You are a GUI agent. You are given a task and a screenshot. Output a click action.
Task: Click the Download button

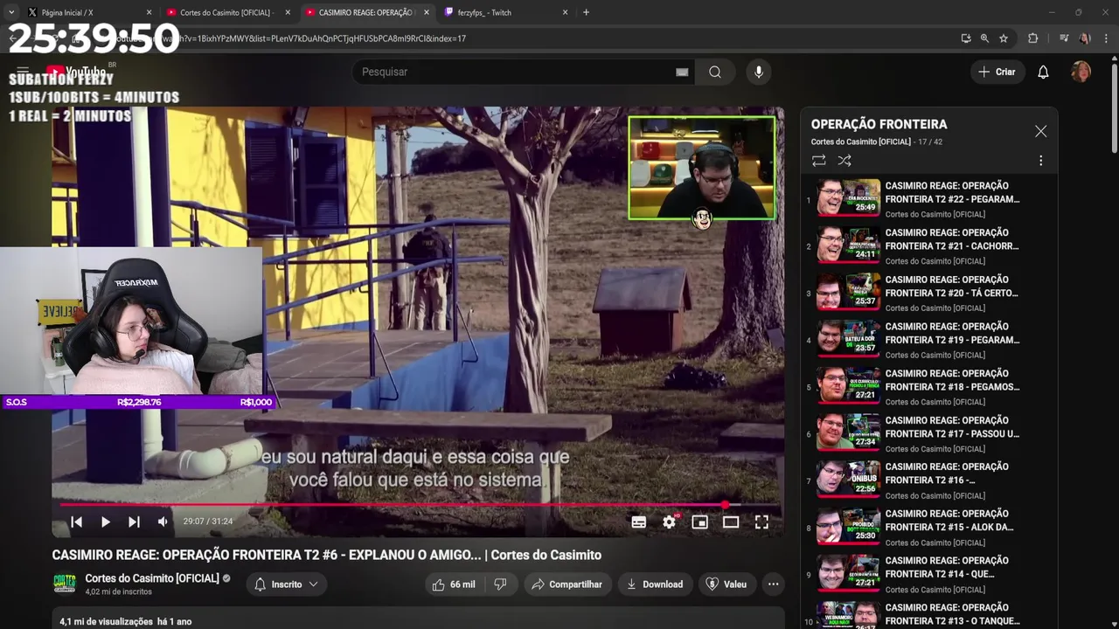(x=655, y=584)
